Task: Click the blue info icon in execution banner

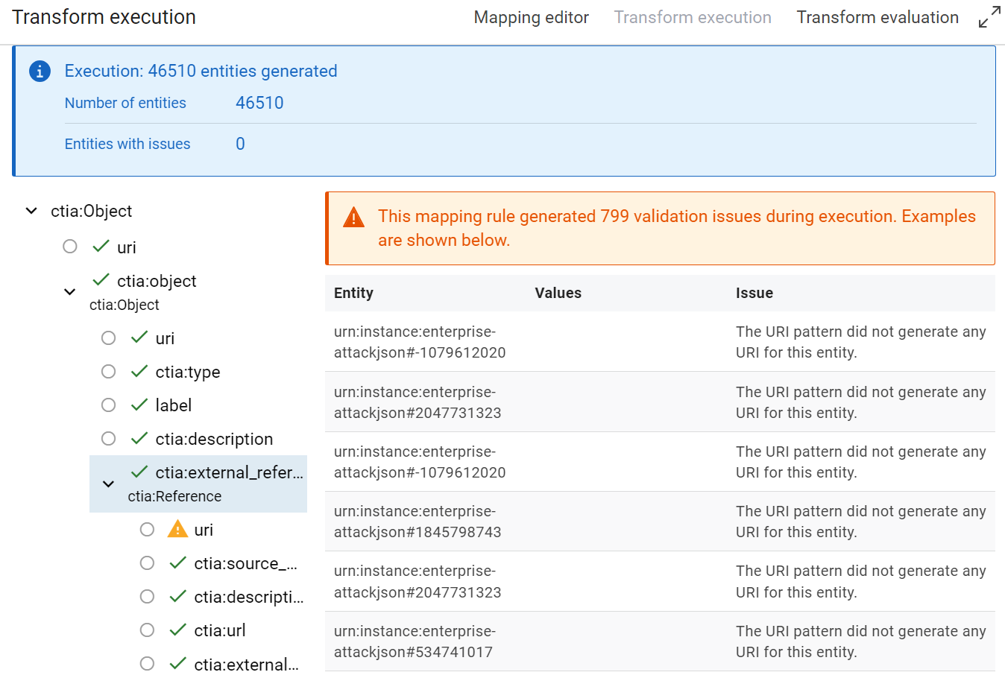Action: [40, 72]
